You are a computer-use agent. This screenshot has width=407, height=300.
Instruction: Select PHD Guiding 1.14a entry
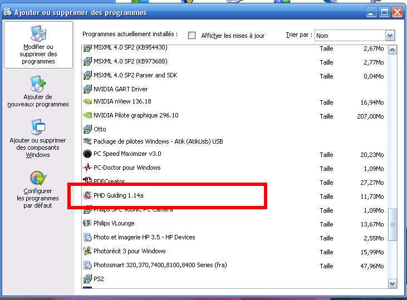[119, 195]
